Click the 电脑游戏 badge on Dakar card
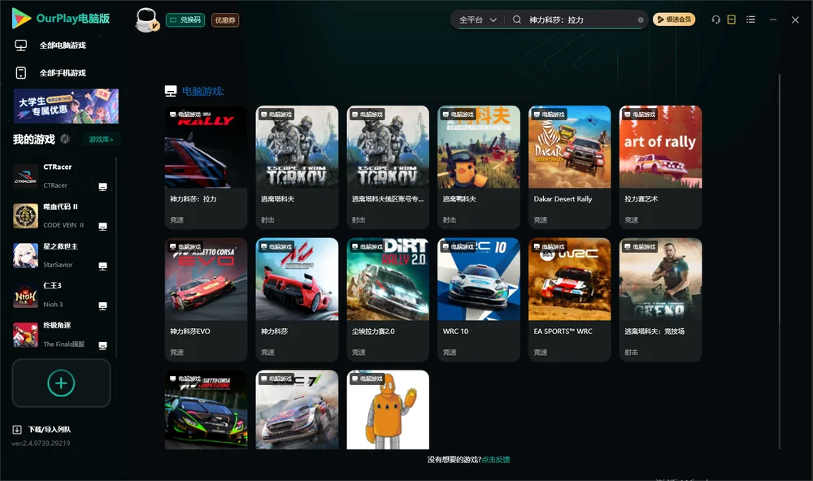The image size is (813, 481). click(547, 114)
